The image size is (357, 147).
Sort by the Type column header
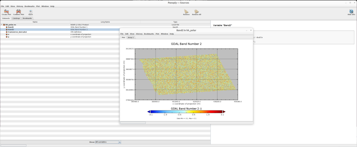pos(175,22)
